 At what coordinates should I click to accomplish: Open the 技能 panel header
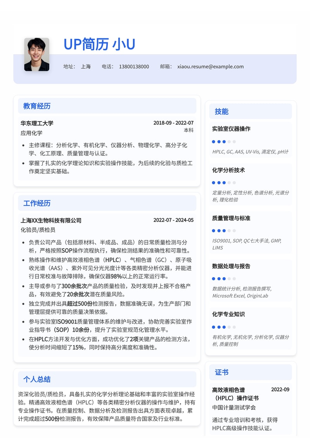[221, 111]
